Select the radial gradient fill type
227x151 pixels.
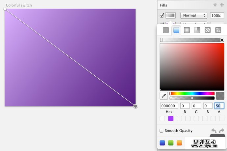coord(187,30)
